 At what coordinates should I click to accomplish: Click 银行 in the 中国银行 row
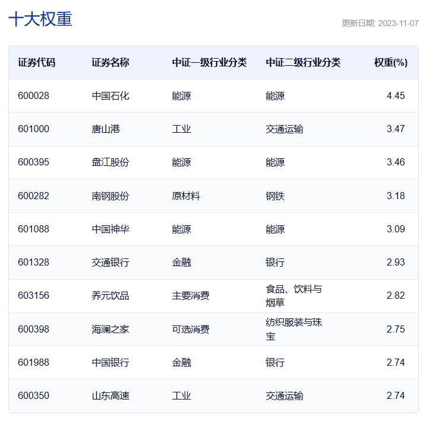click(275, 363)
